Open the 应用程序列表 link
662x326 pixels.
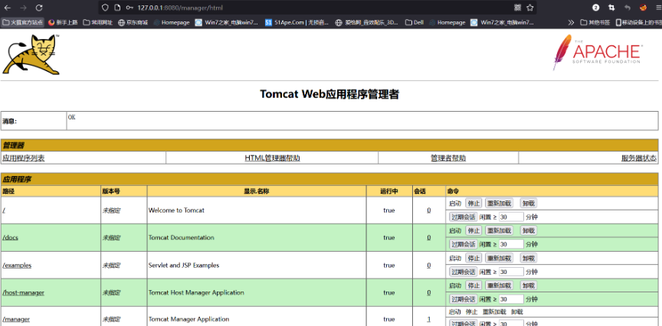[24, 158]
